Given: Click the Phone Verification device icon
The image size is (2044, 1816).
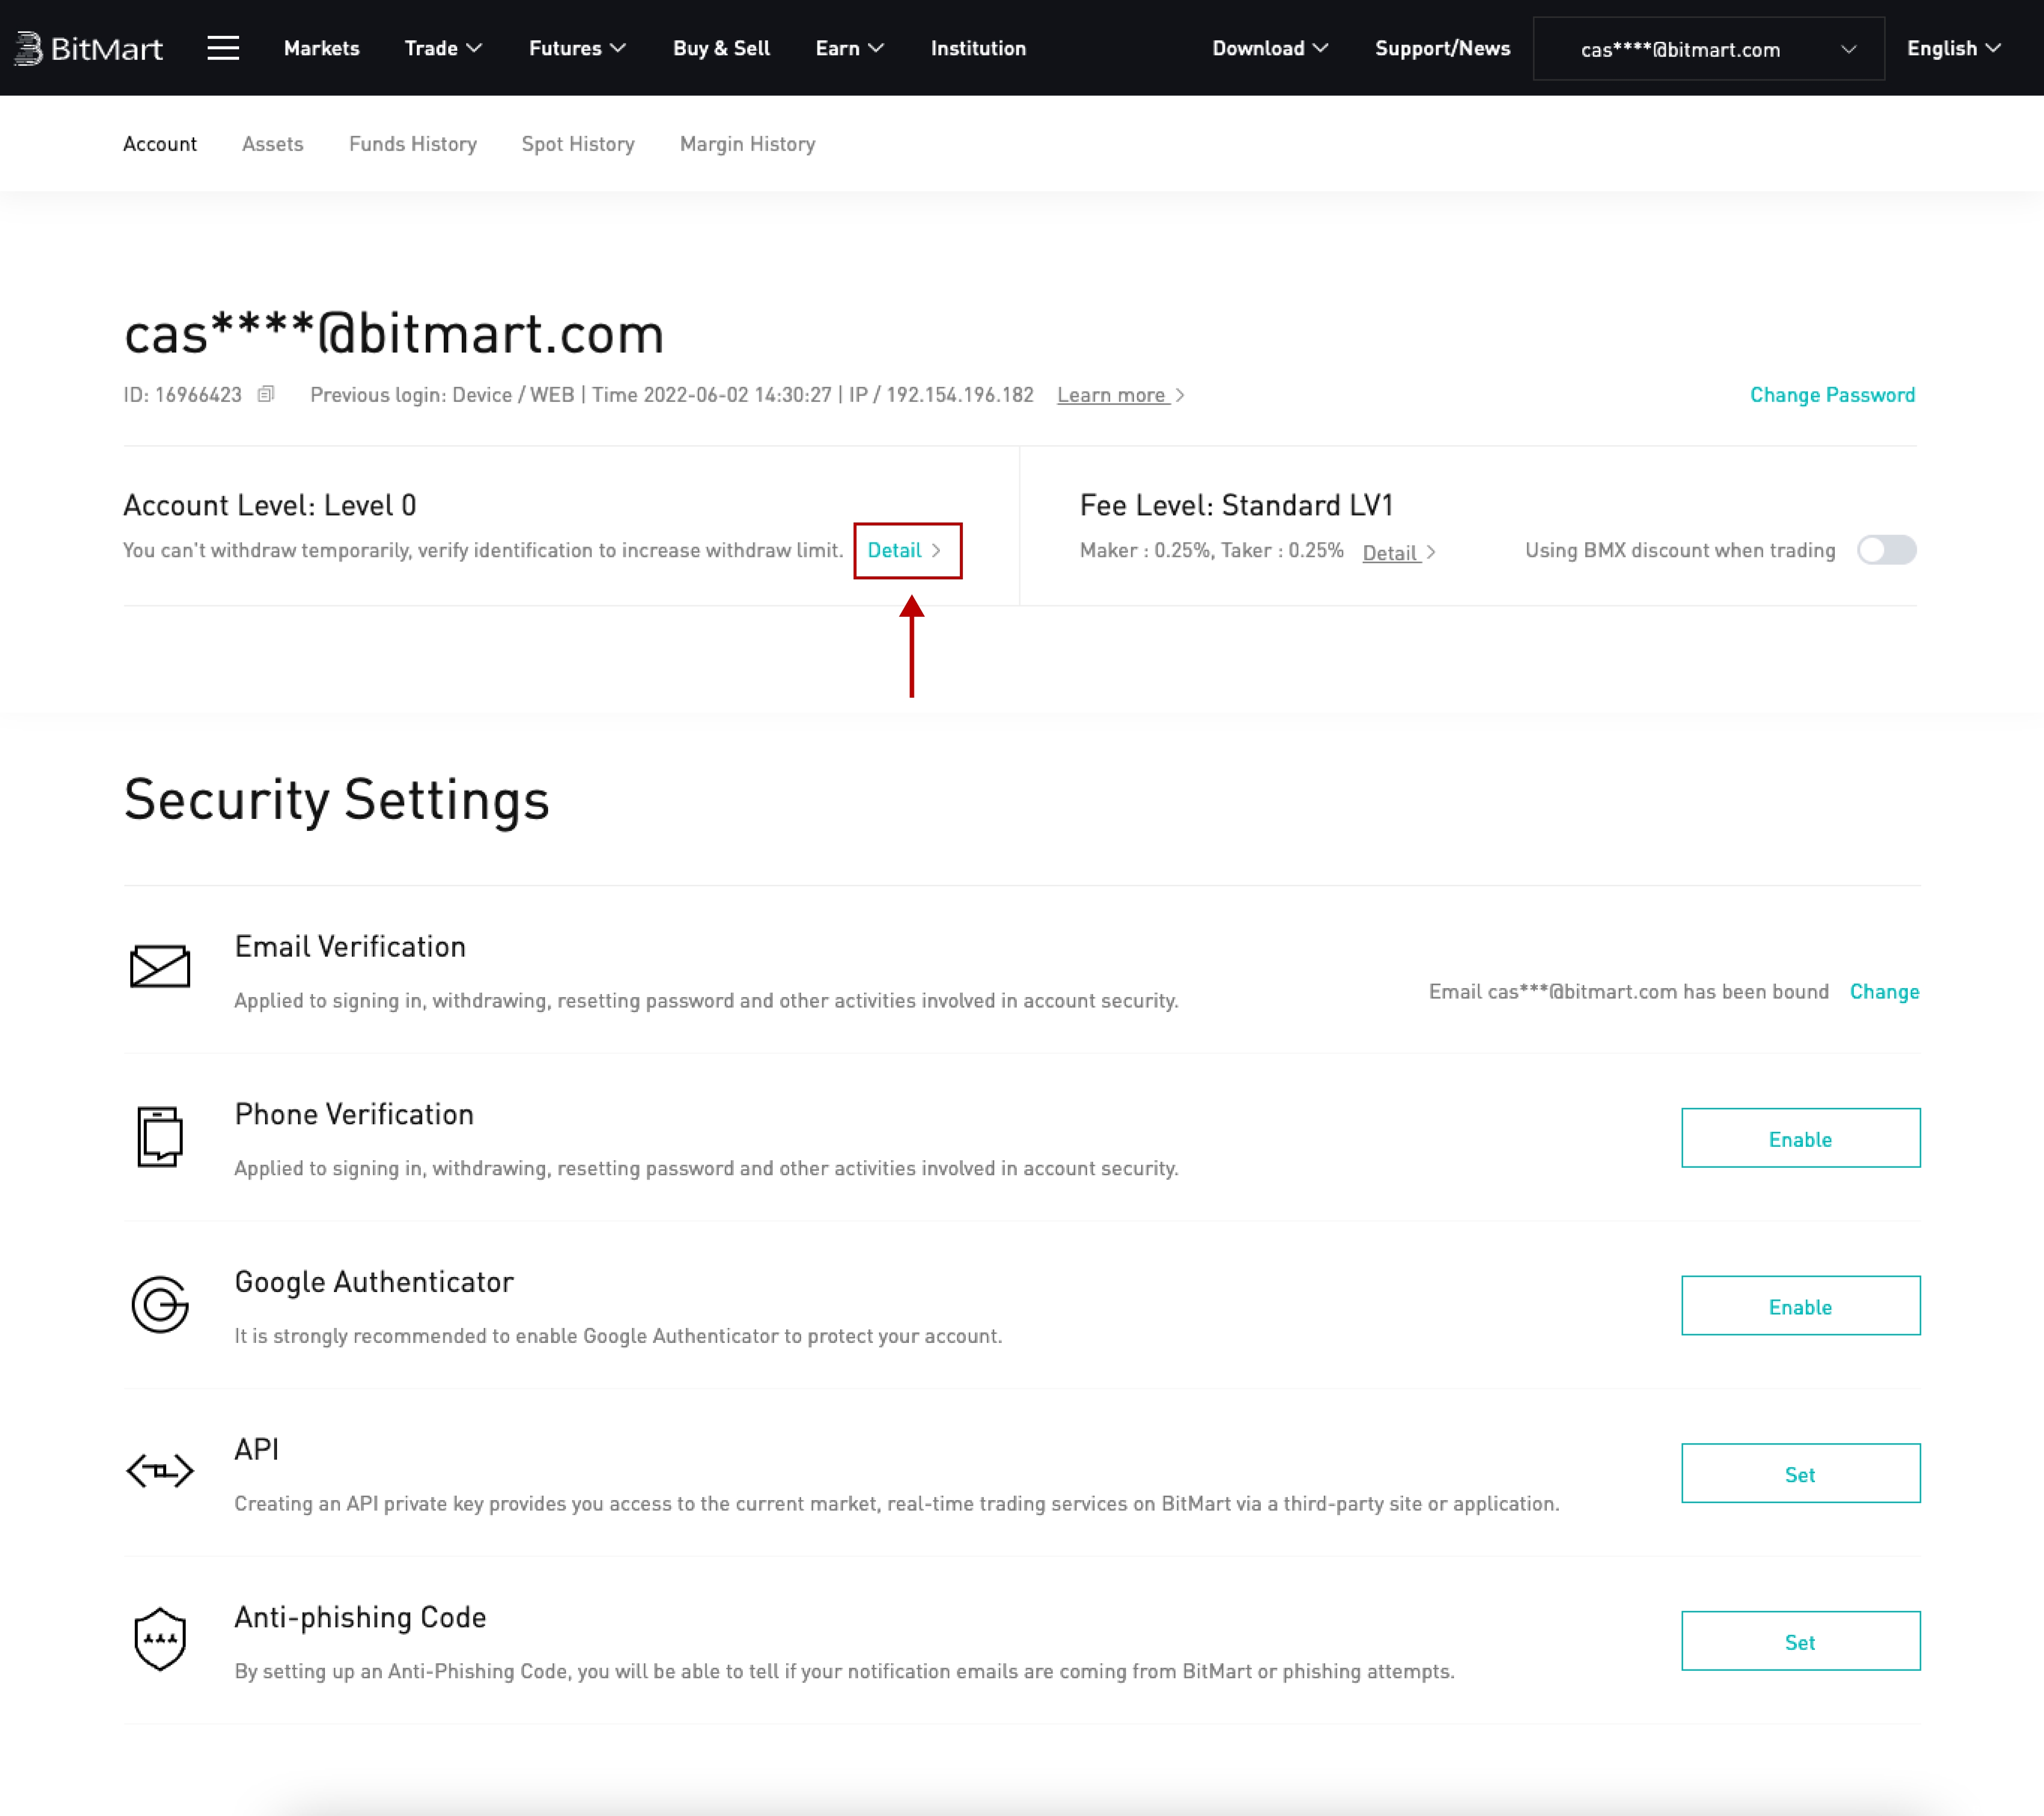Looking at the screenshot, I should tap(160, 1136).
